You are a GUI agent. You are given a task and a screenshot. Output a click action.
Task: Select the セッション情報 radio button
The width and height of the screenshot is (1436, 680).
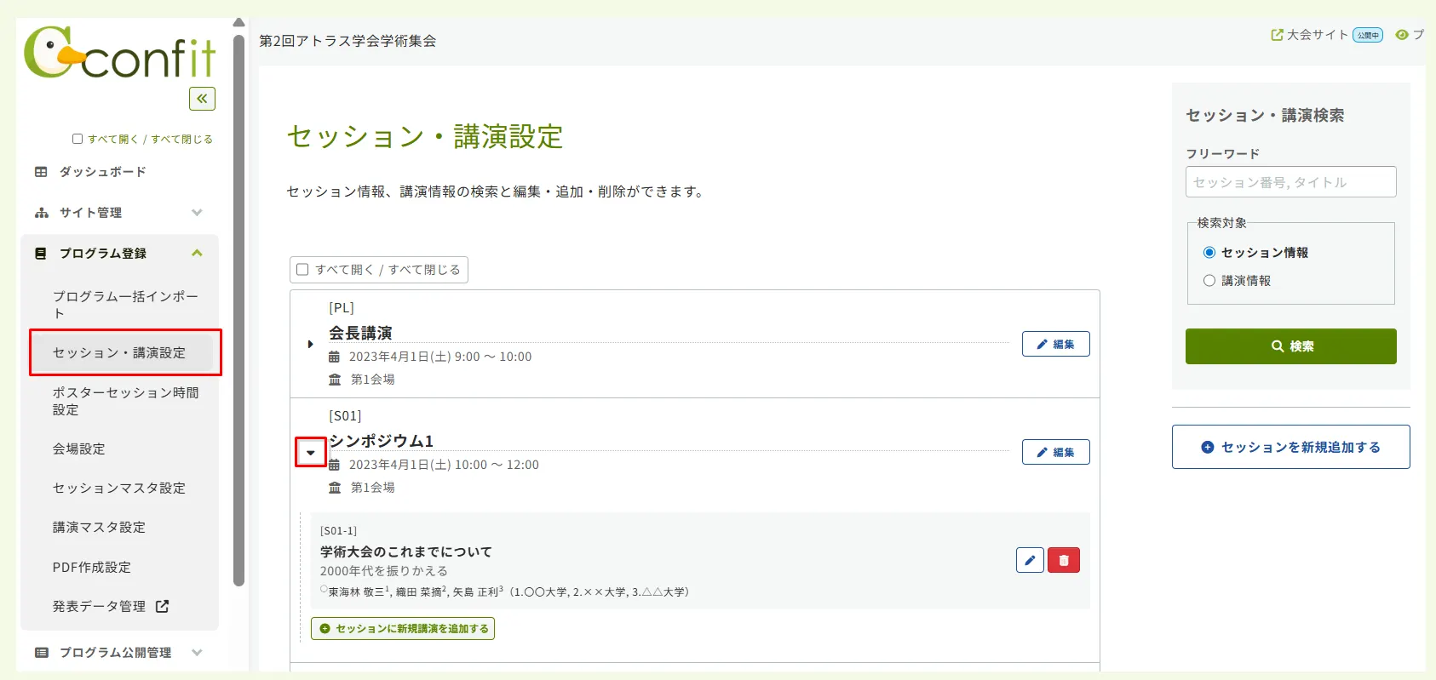coord(1209,253)
